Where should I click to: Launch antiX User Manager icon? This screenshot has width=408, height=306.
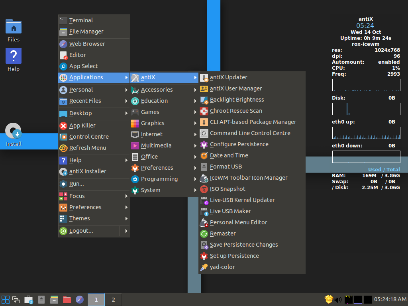[204, 89]
